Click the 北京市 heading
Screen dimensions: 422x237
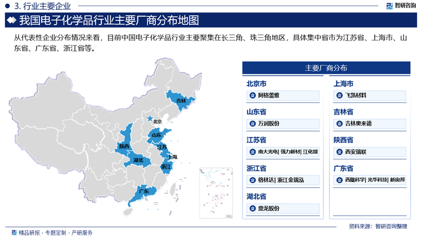[x=257, y=84]
